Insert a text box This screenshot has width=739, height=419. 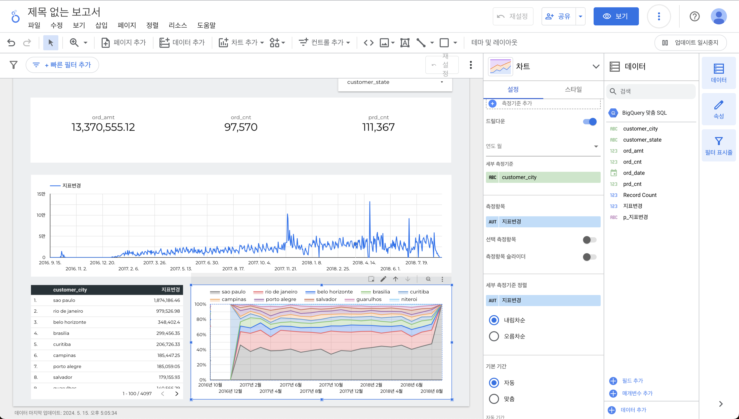405,43
